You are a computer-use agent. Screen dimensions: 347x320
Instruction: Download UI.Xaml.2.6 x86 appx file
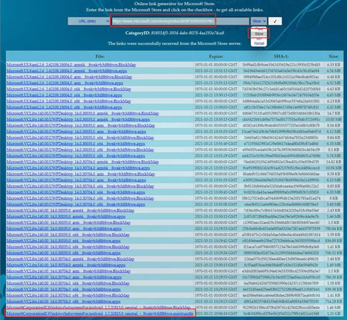pyautogui.click(x=64, y=108)
